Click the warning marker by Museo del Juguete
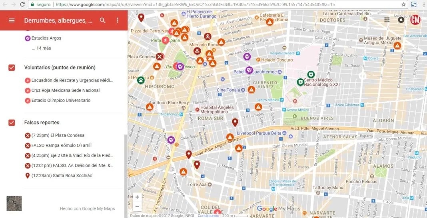Image resolution: width=427 pixels, height=218 pixels. click(397, 46)
